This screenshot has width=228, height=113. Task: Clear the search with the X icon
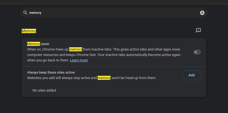click(x=202, y=13)
